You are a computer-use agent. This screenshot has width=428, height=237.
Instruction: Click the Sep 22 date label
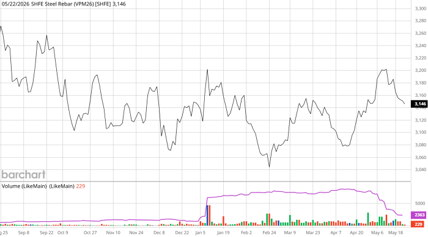[x=46, y=233]
